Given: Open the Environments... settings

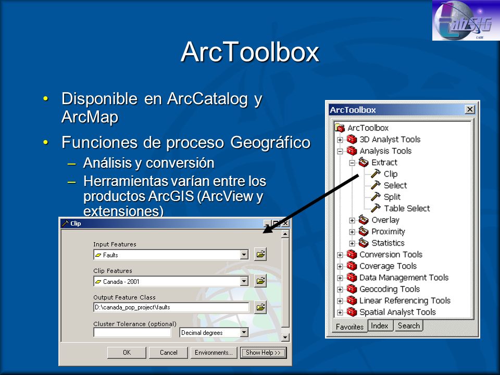Looking at the screenshot, I should click(214, 353).
